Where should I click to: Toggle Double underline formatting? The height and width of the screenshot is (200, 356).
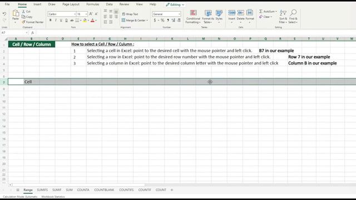click(x=66, y=21)
